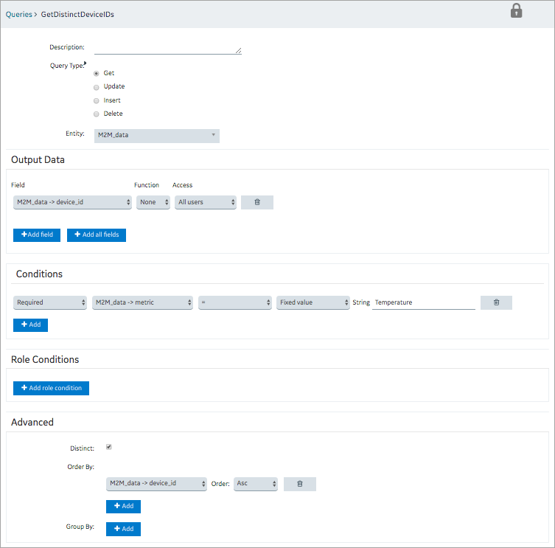Go back via the Queries breadcrumb link
This screenshot has width=555, height=548.
pos(18,15)
